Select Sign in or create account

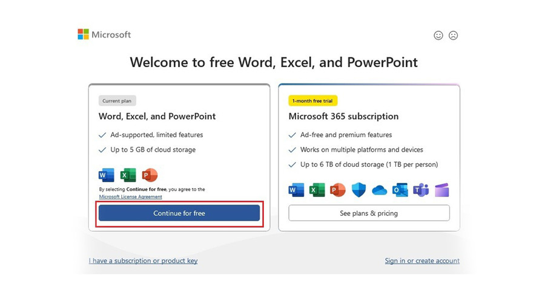(x=422, y=260)
